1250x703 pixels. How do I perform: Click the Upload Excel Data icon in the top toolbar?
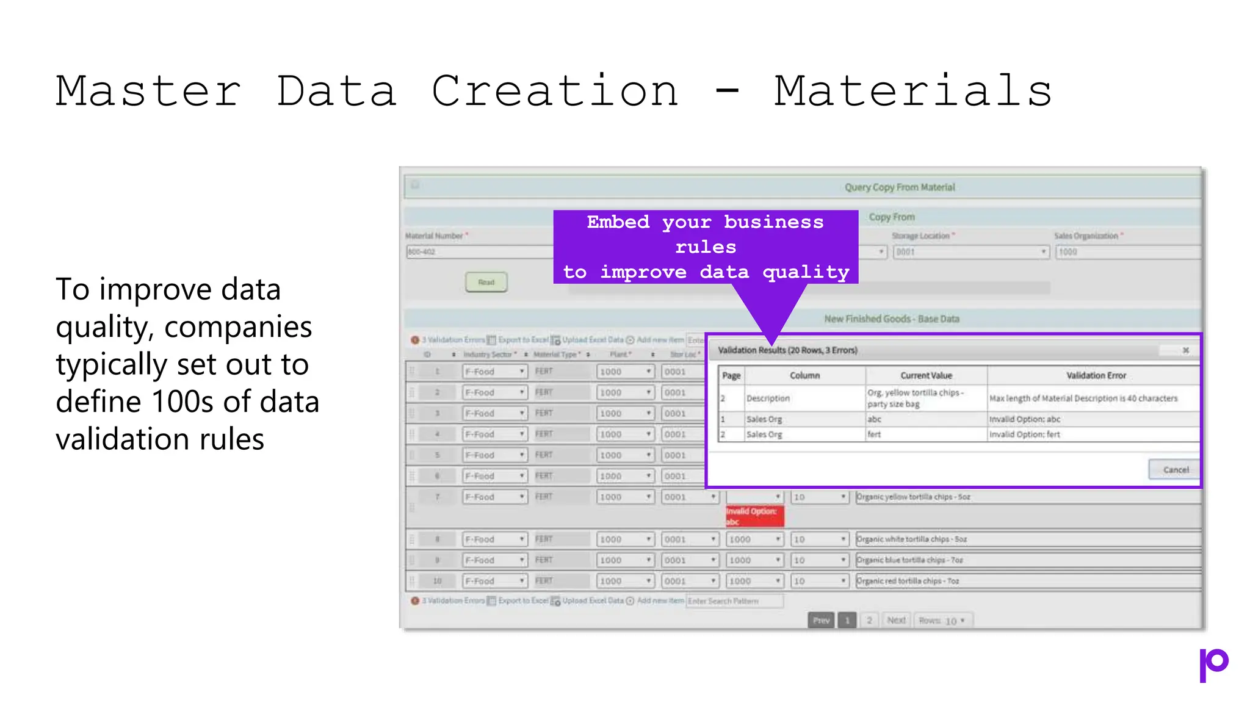(x=555, y=340)
